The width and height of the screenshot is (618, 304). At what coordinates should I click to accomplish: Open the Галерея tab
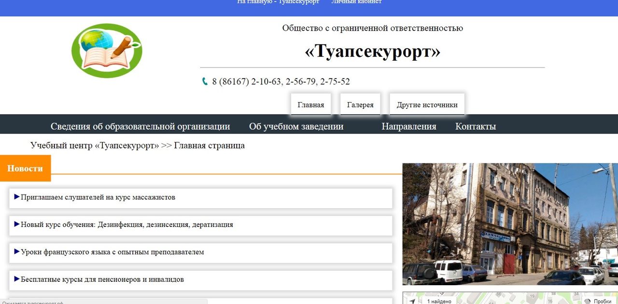[360, 105]
